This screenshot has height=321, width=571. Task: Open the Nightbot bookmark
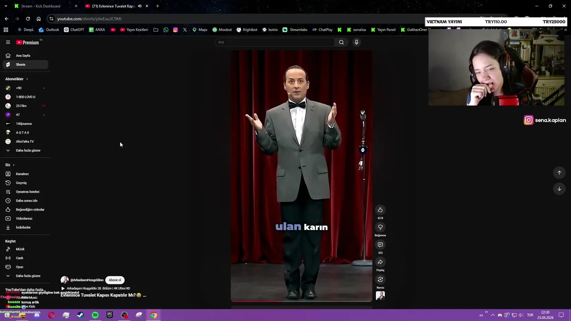[247, 30]
